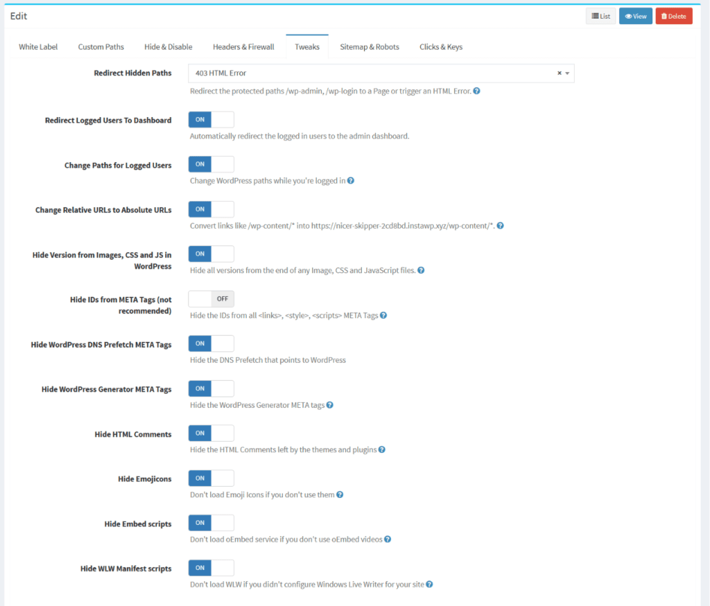The image size is (710, 606).
Task: Click help icon beside Hide WLW Manifest description
Action: click(429, 584)
